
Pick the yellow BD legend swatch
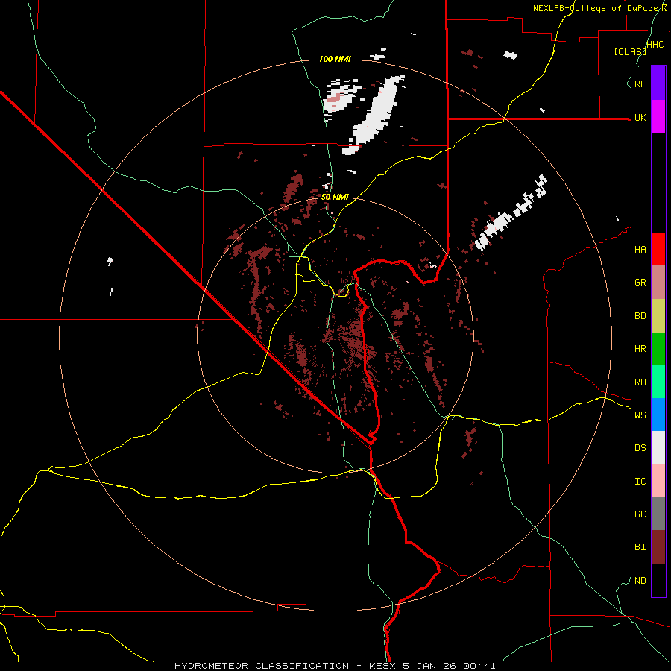pos(658,316)
